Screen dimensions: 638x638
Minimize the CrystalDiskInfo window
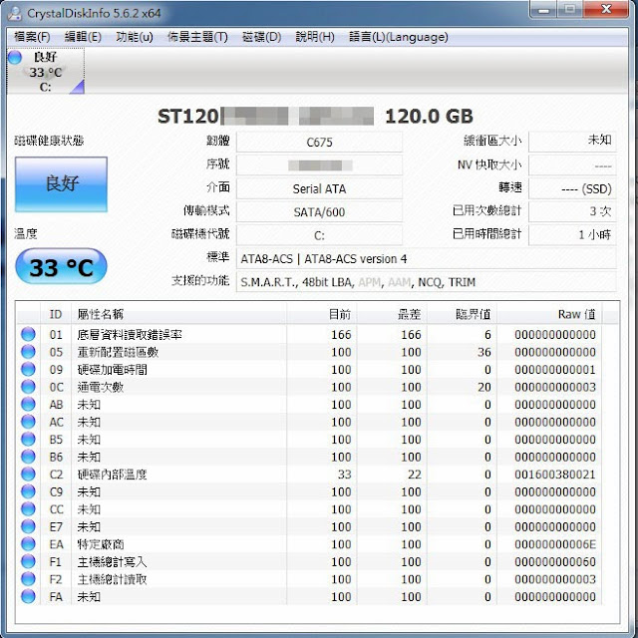pyautogui.click(x=543, y=10)
